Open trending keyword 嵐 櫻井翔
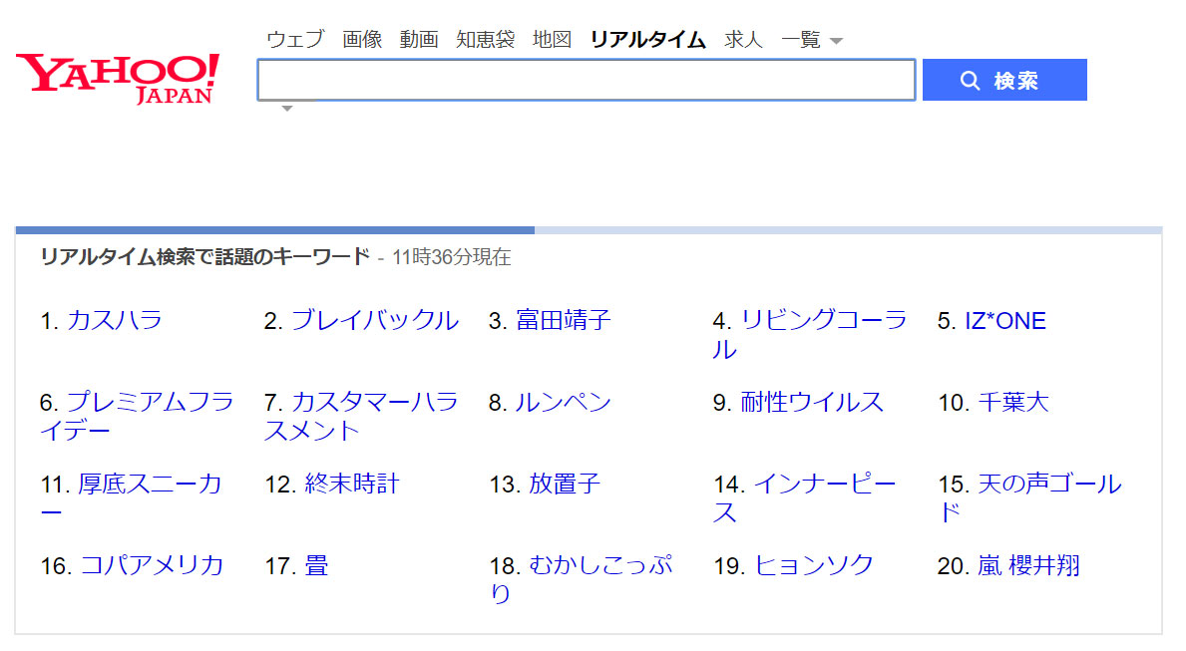This screenshot has width=1186, height=651. tap(1028, 565)
